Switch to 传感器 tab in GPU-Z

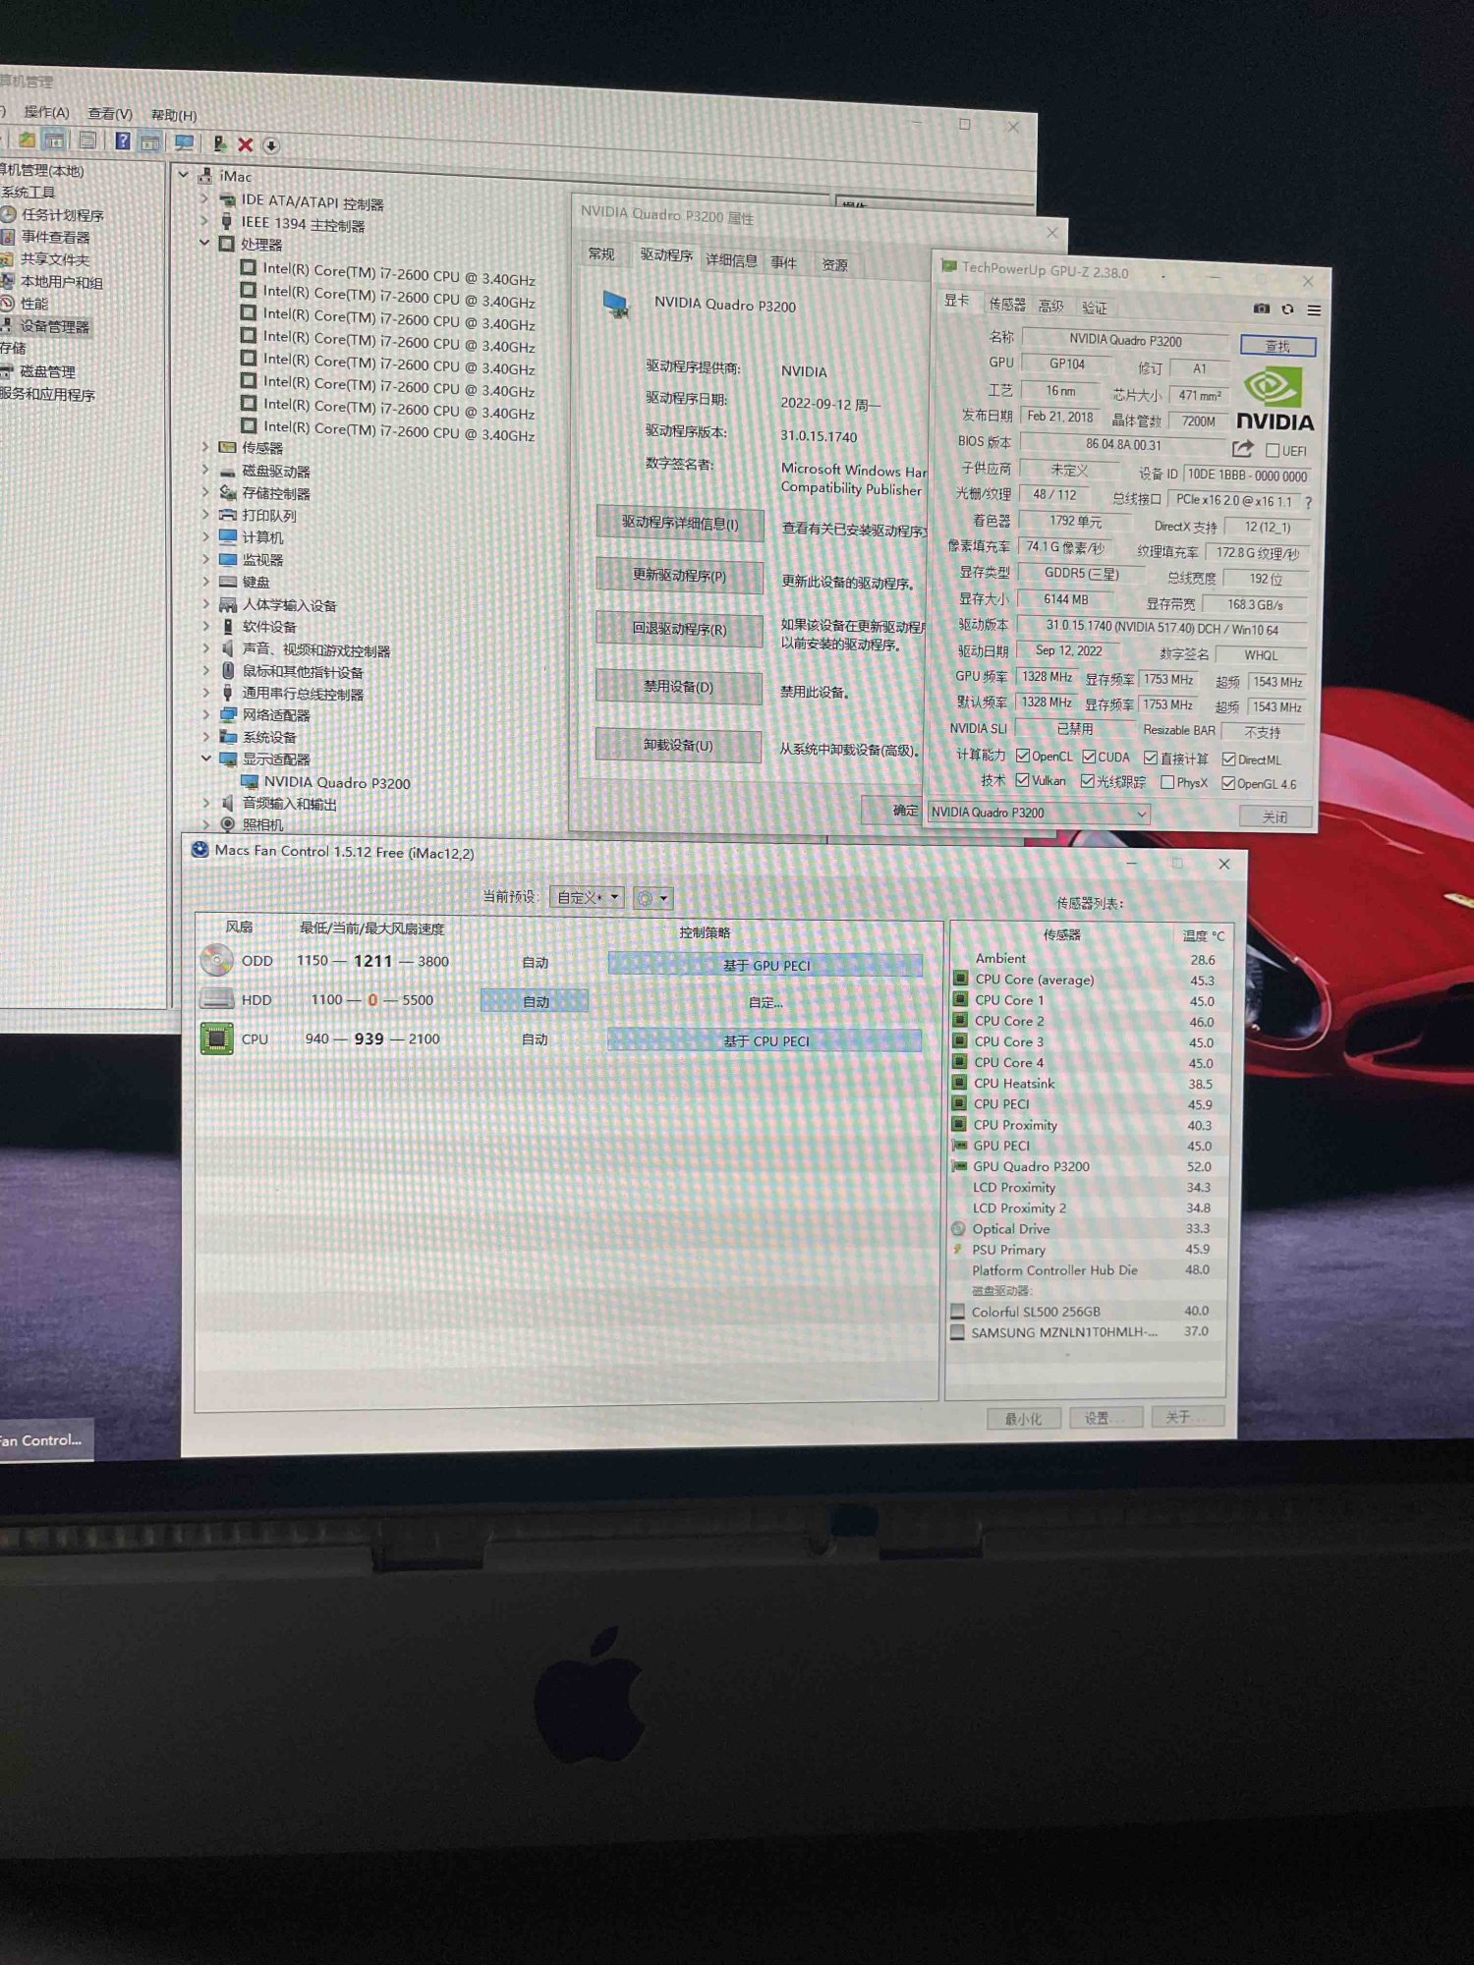pos(1006,305)
